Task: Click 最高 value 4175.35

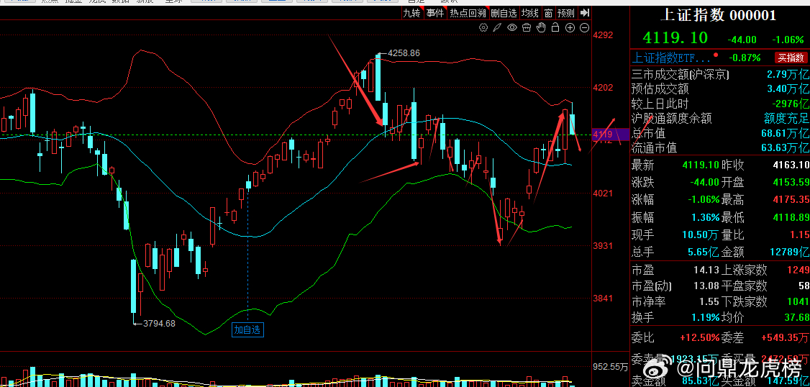Action: pos(791,199)
